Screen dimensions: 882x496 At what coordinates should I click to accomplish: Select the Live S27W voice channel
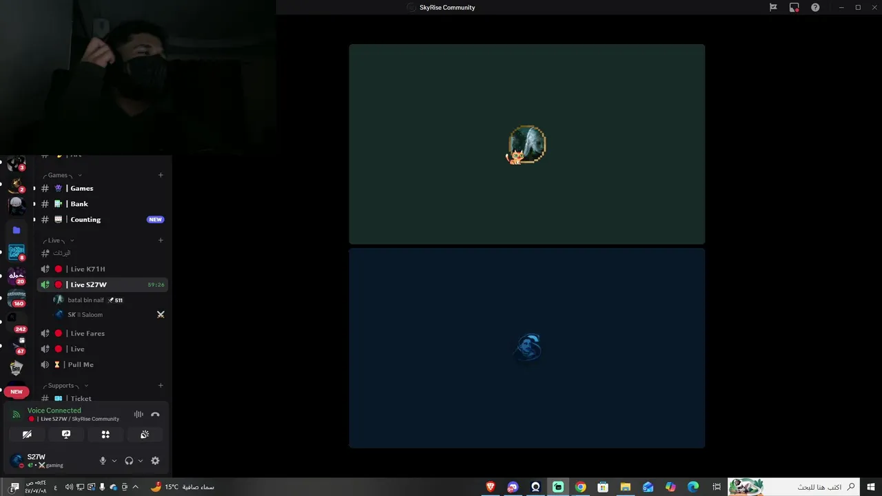[x=102, y=285]
